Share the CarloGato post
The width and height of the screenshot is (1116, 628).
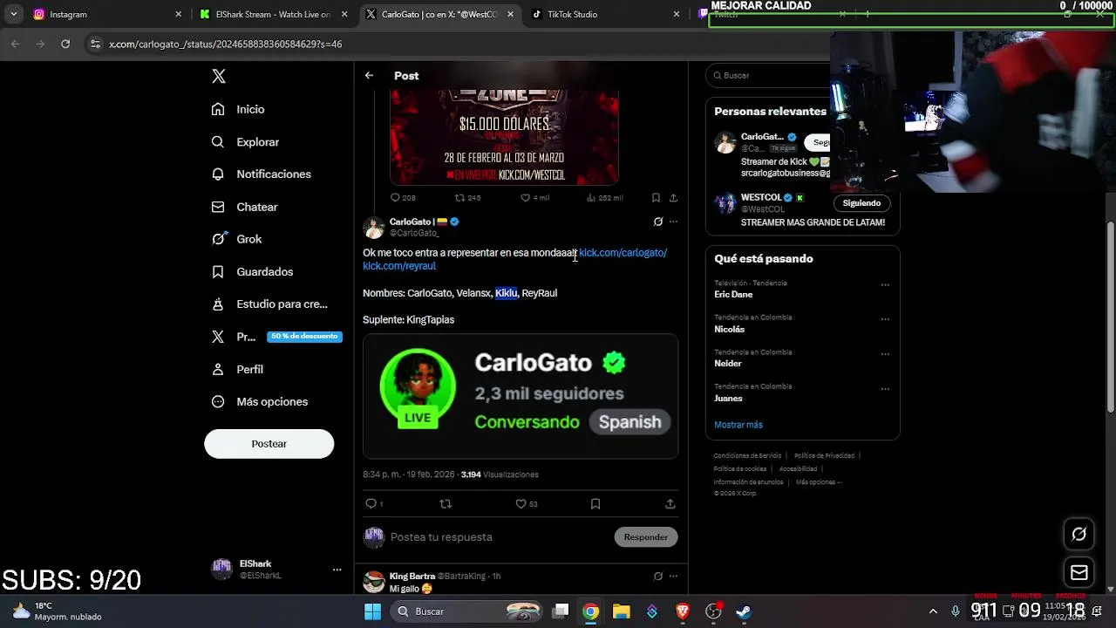point(670,503)
